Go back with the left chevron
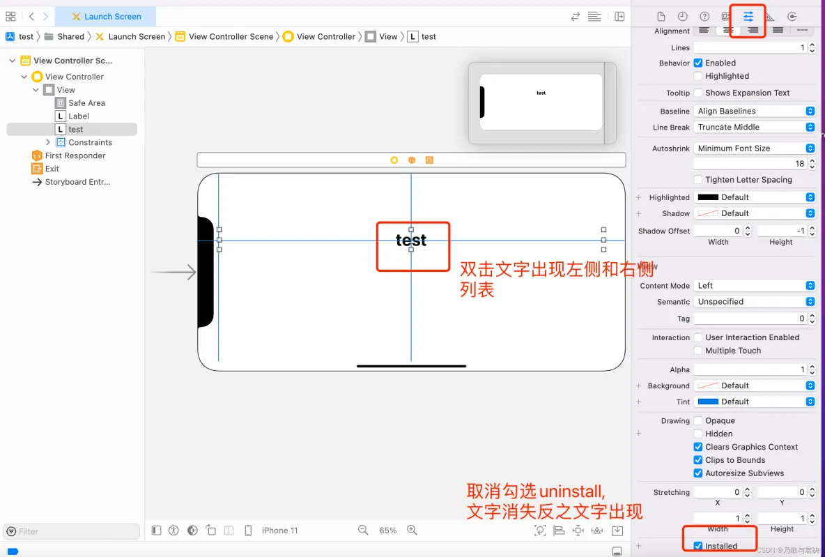 [31, 16]
